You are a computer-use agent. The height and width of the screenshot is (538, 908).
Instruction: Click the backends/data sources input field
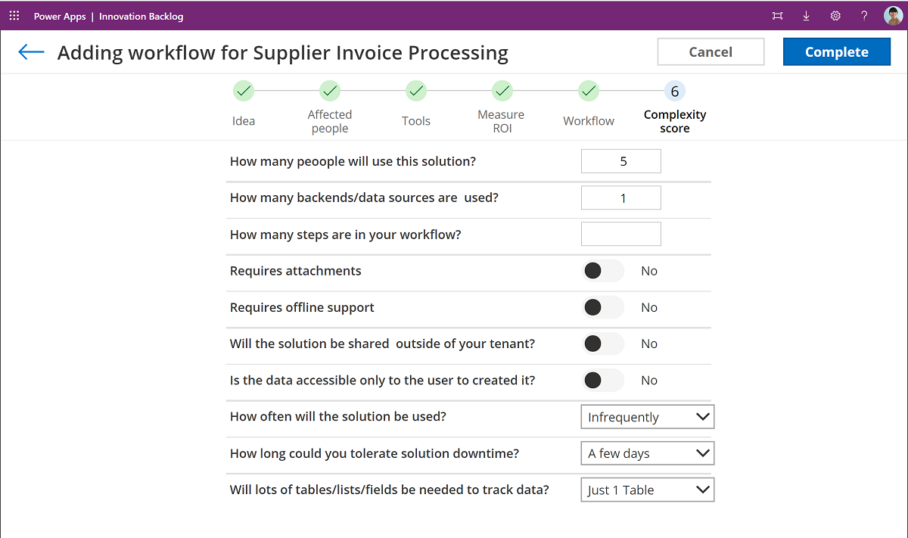point(621,197)
